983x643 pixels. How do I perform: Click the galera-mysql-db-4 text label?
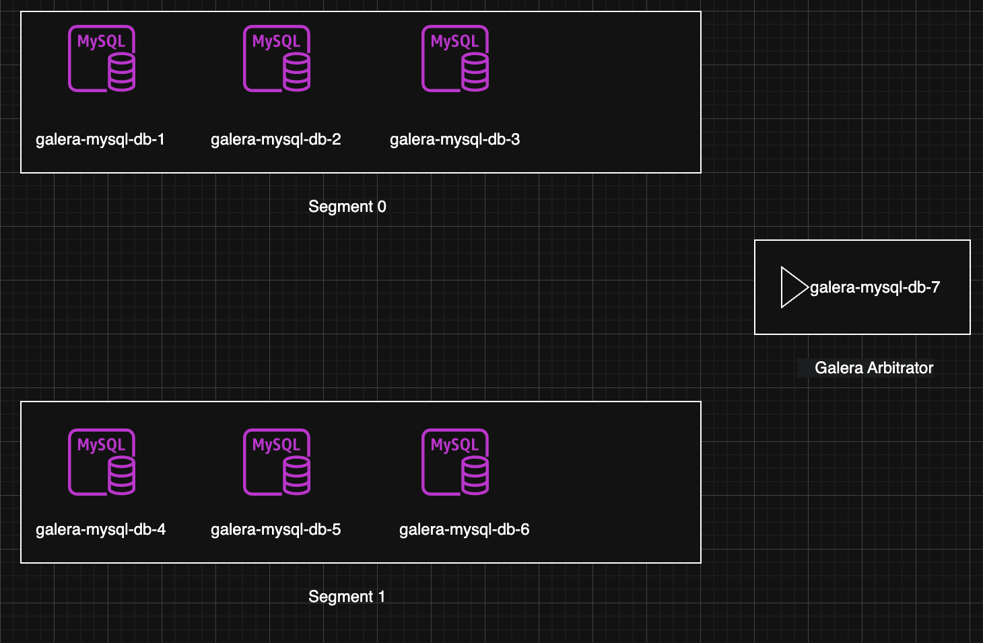point(100,529)
